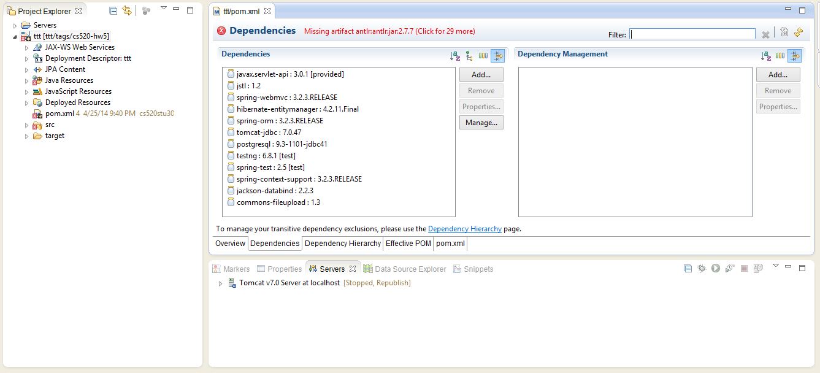Select jstl : 1.2 dependency
This screenshot has width=820, height=373.
(x=243, y=86)
